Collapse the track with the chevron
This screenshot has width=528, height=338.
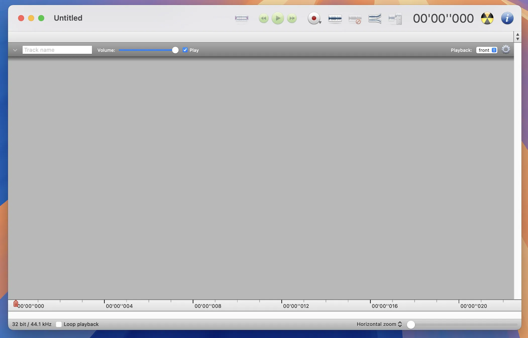[15, 50]
